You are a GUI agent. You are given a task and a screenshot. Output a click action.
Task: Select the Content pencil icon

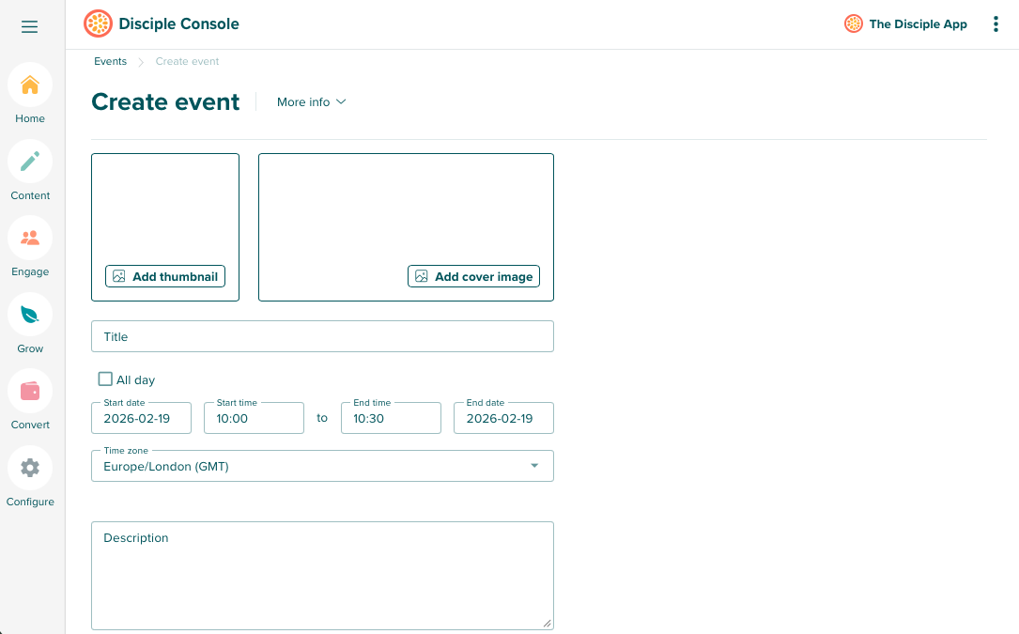click(x=29, y=161)
